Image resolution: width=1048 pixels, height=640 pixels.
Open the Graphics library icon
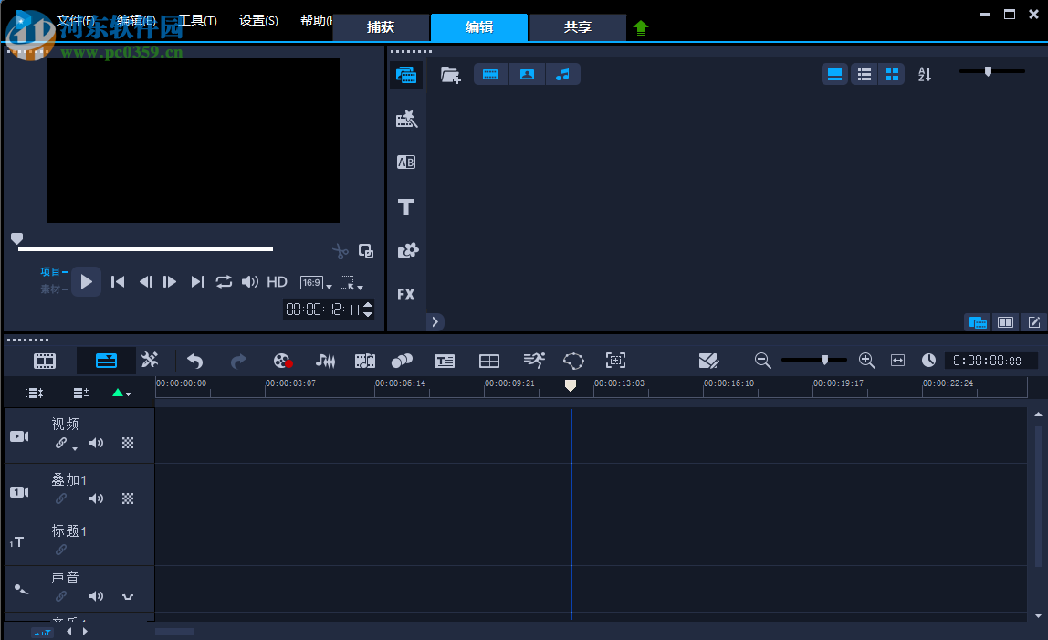(x=407, y=251)
